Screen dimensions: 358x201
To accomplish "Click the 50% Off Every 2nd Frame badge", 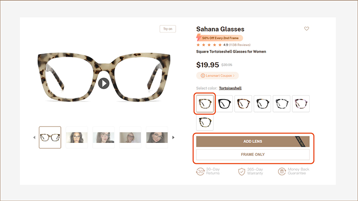I will (220, 38).
